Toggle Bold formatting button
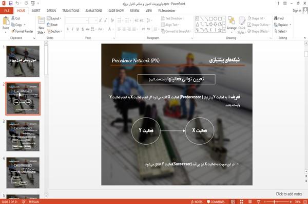 [x=68, y=29]
